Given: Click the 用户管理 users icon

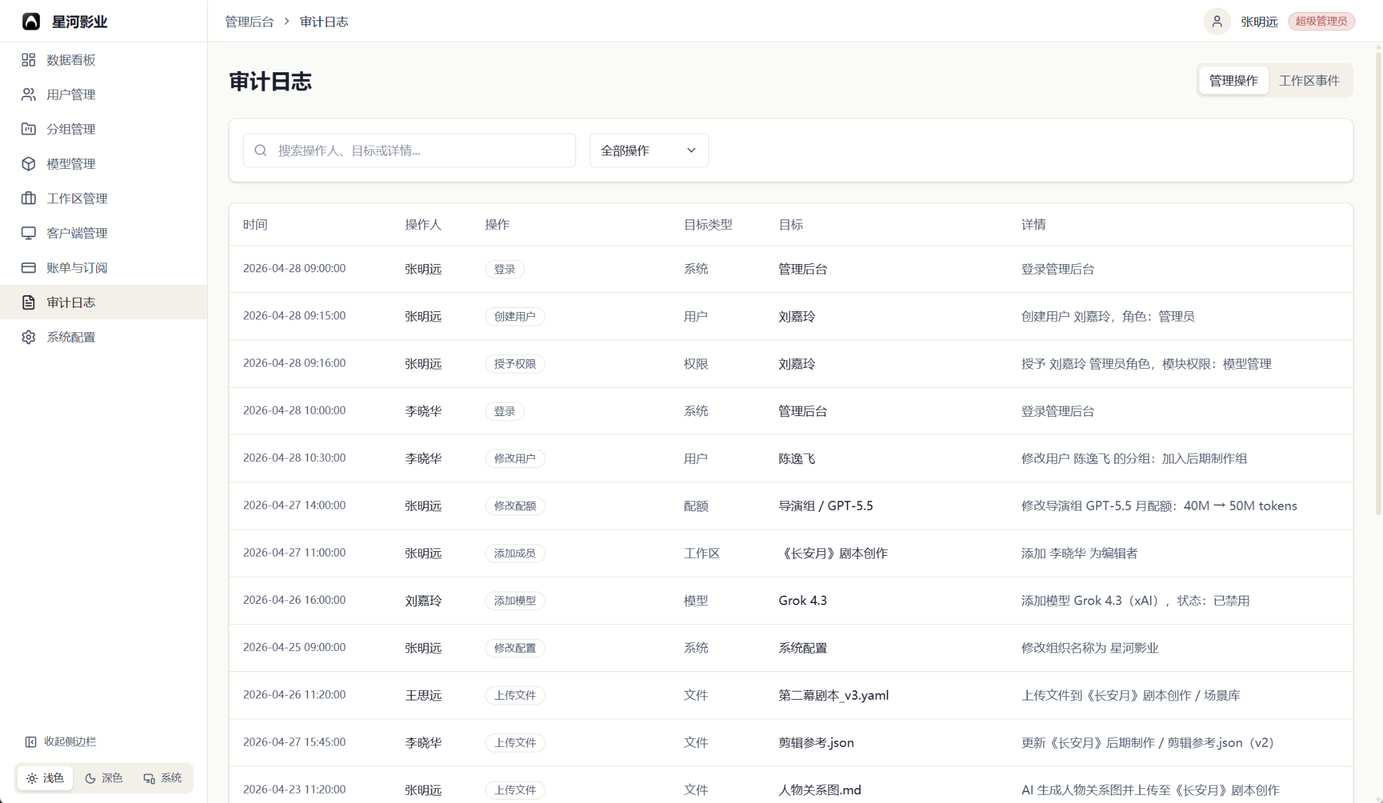Looking at the screenshot, I should coord(28,95).
